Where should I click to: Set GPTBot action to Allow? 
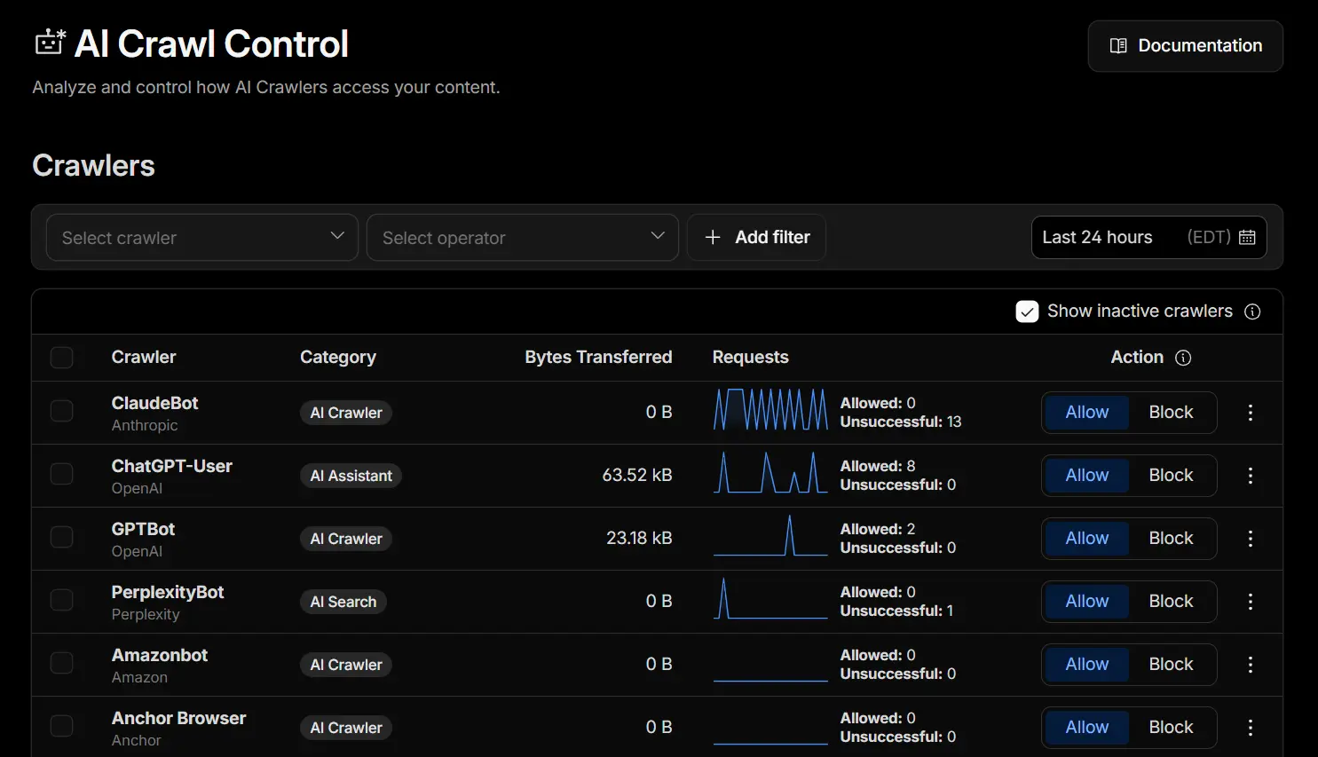1086,539
